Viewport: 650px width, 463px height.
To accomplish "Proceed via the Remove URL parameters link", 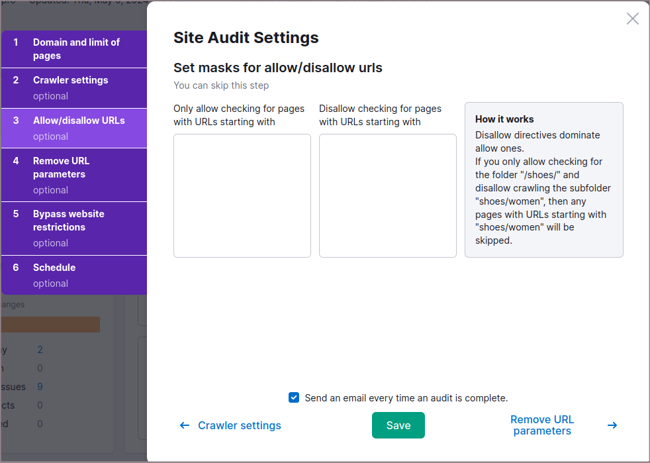I will coord(542,425).
